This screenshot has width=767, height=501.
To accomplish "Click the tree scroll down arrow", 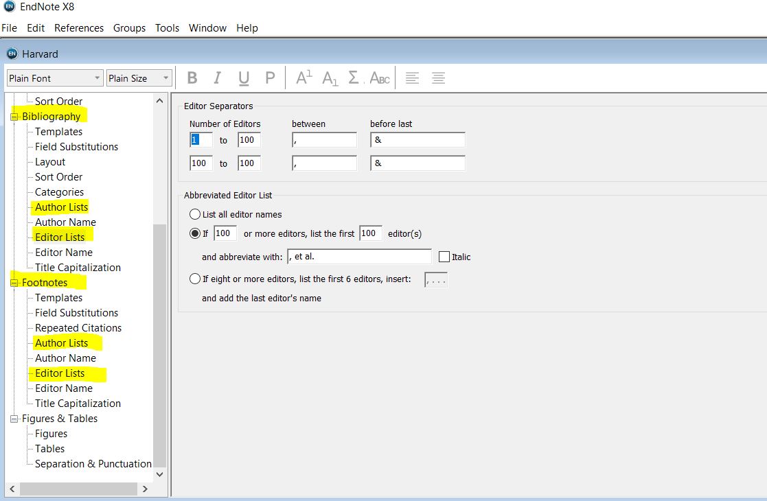I will coord(159,474).
